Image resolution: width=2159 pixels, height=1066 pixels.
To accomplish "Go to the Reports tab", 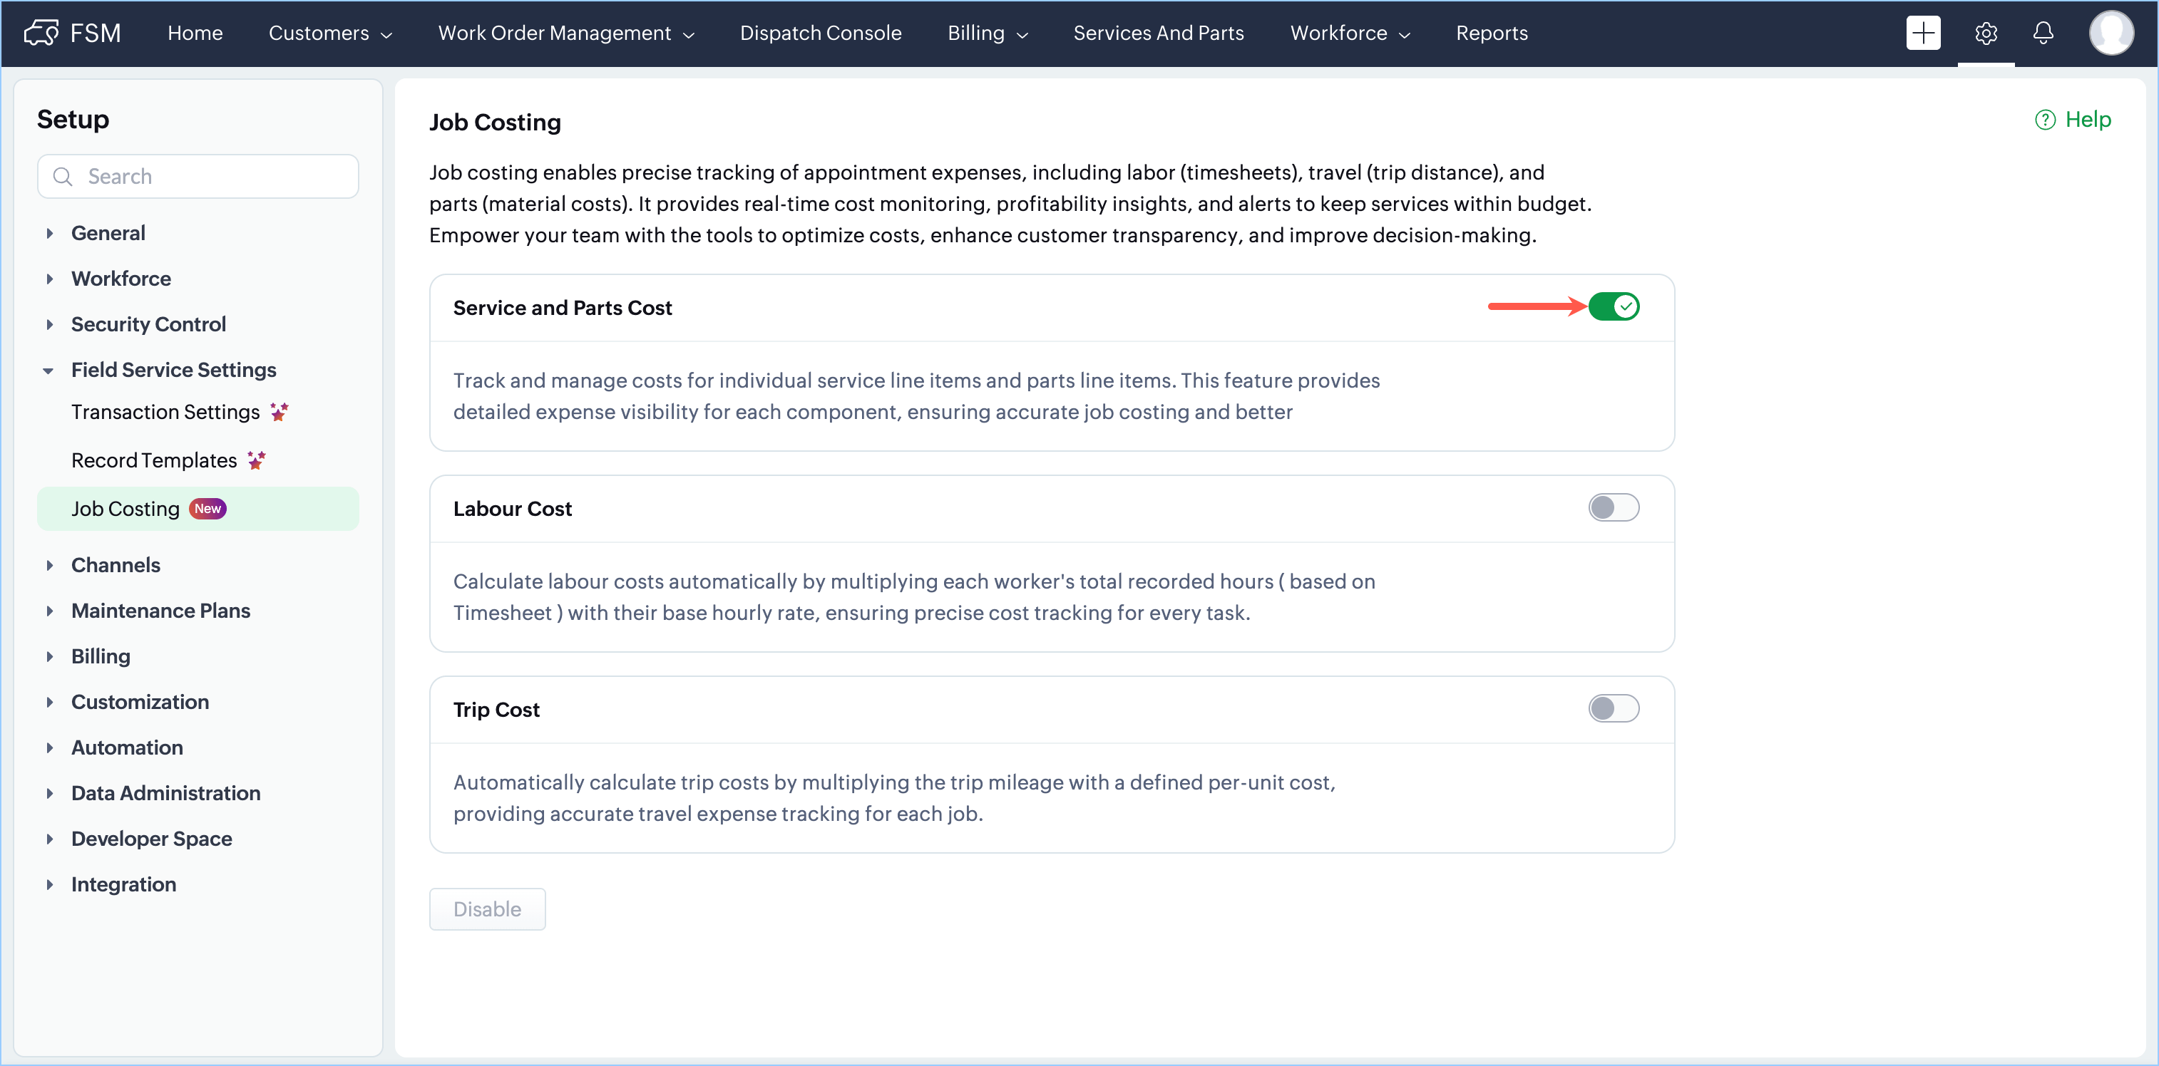I will pos(1491,33).
